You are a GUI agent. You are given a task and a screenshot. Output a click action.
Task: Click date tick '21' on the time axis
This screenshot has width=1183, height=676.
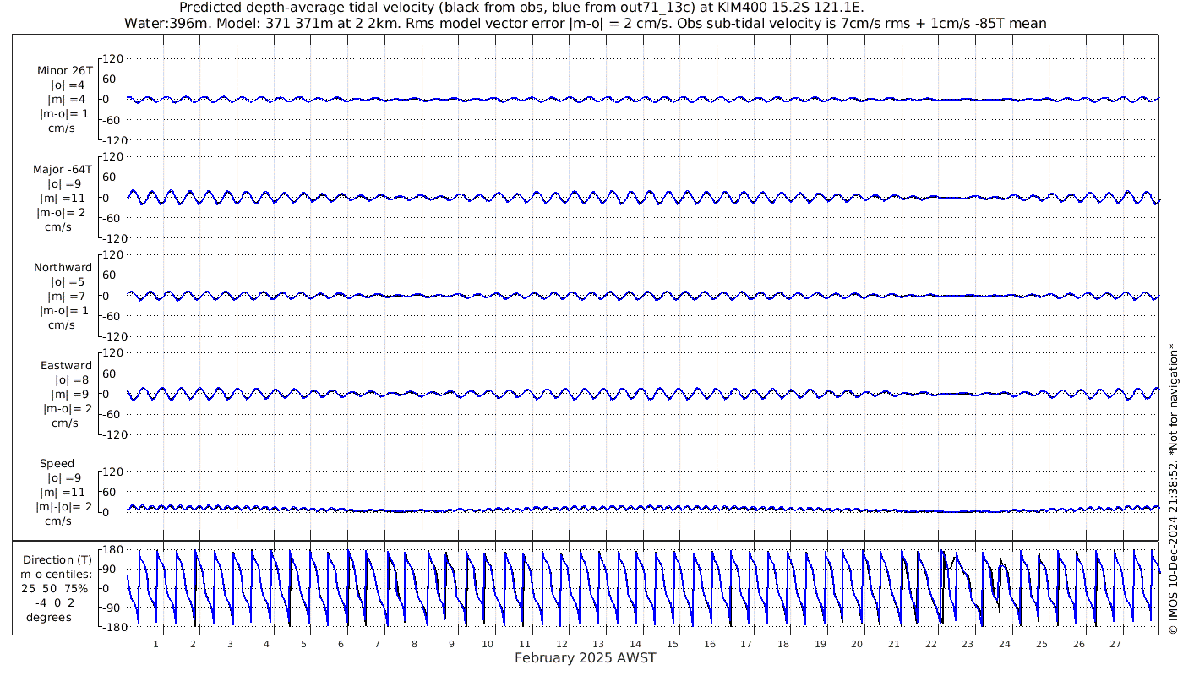pyautogui.click(x=894, y=644)
